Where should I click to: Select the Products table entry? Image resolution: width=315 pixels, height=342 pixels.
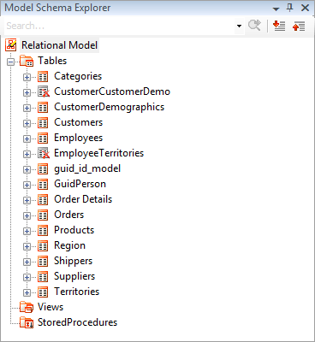pos(74,230)
